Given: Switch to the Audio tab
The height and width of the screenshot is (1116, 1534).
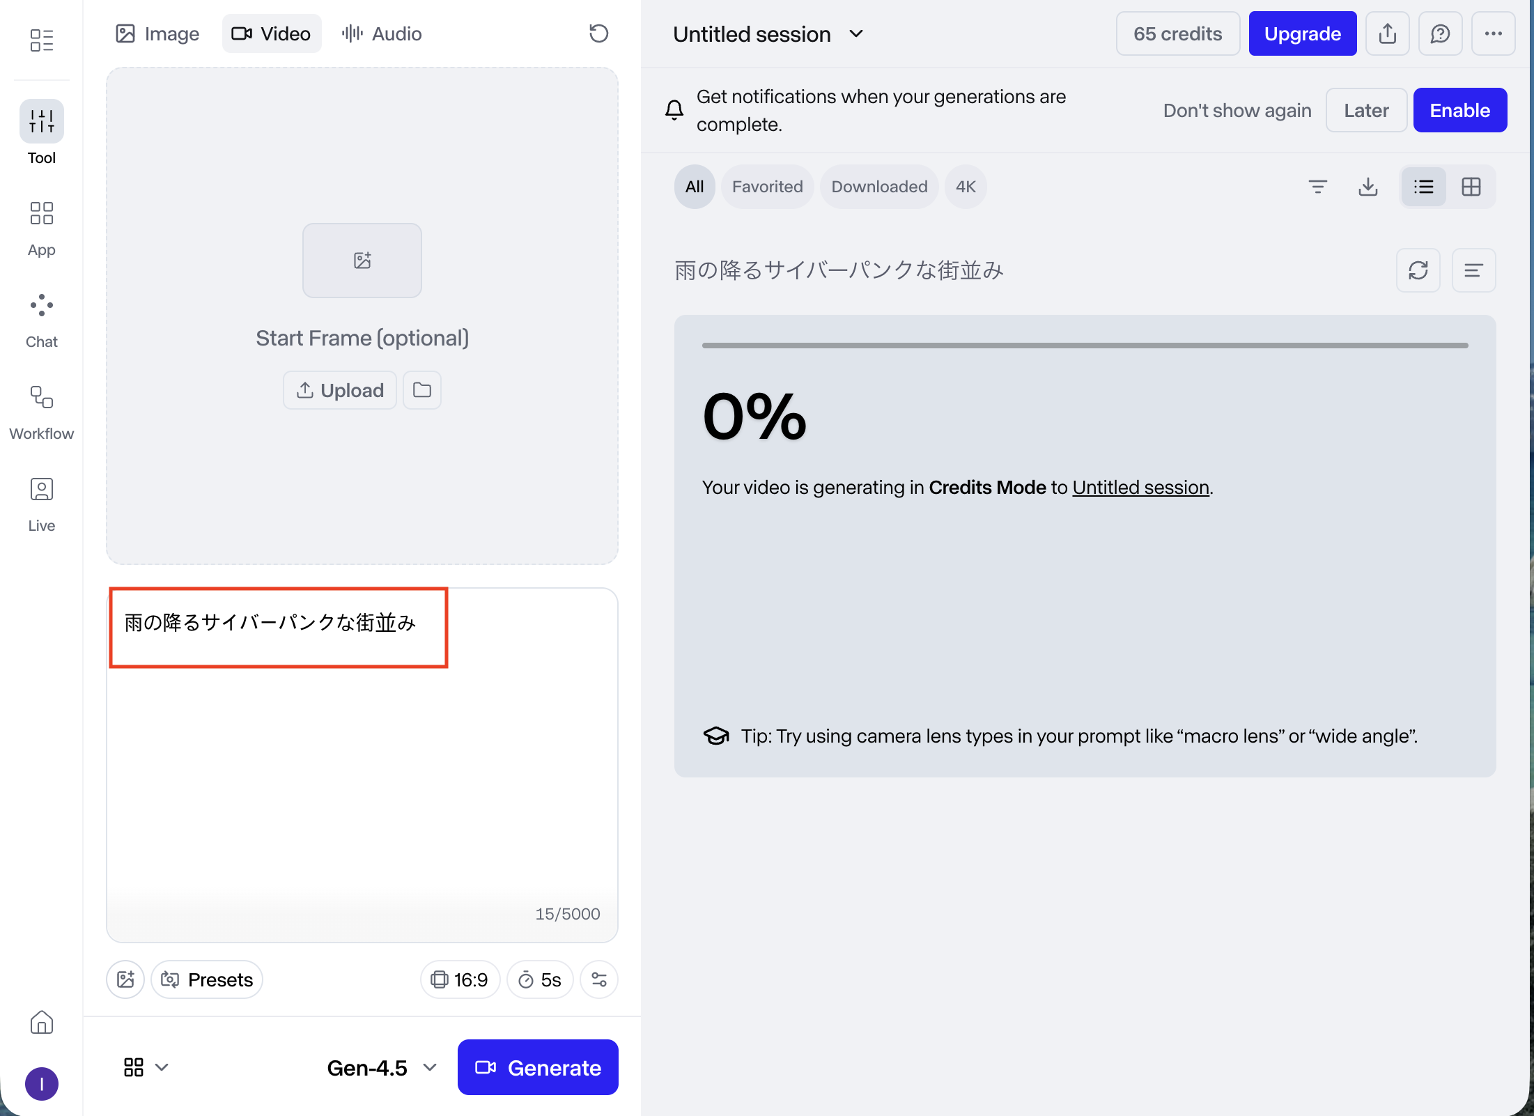Looking at the screenshot, I should (382, 33).
